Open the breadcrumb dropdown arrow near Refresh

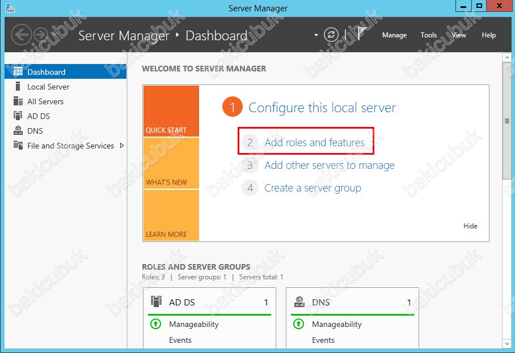click(316, 35)
